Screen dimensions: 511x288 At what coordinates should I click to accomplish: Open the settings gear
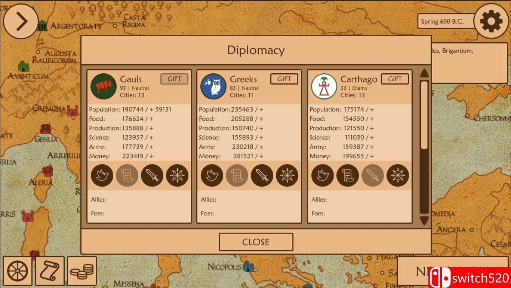pos(491,21)
